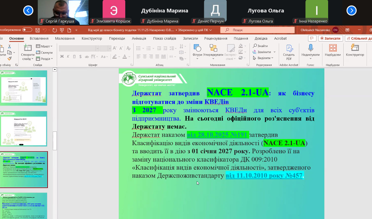
Task: Select the Format Painter brush icon
Action: (x=10, y=59)
